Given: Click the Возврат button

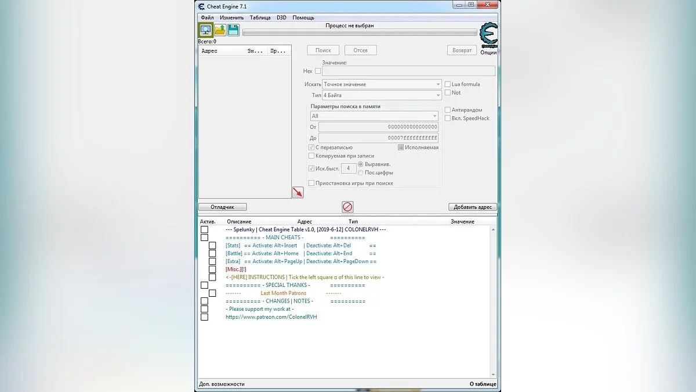Looking at the screenshot, I should point(462,51).
